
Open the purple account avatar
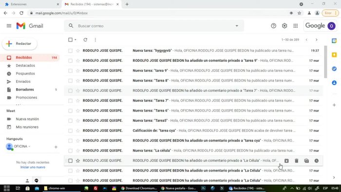[x=331, y=26]
